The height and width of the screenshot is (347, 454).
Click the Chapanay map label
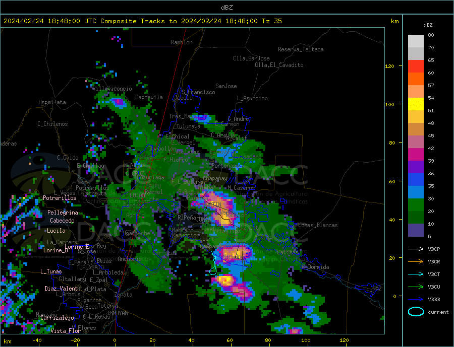215,179
